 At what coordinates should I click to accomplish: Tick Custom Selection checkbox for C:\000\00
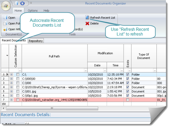pos(18,79)
